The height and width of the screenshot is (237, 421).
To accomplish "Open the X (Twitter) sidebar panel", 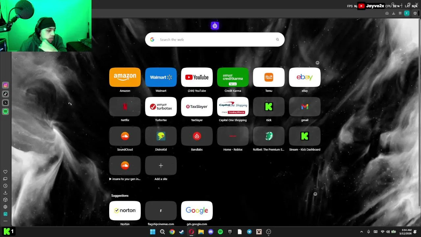I will (5, 103).
